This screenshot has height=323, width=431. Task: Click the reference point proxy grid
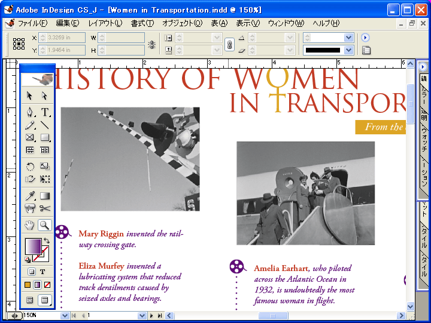pos(19,44)
